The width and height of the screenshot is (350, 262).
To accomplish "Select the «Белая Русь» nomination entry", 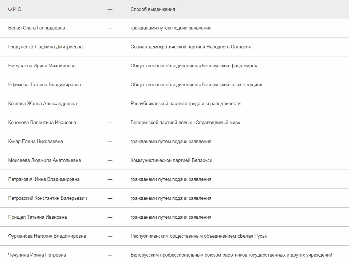I will point(252,236).
